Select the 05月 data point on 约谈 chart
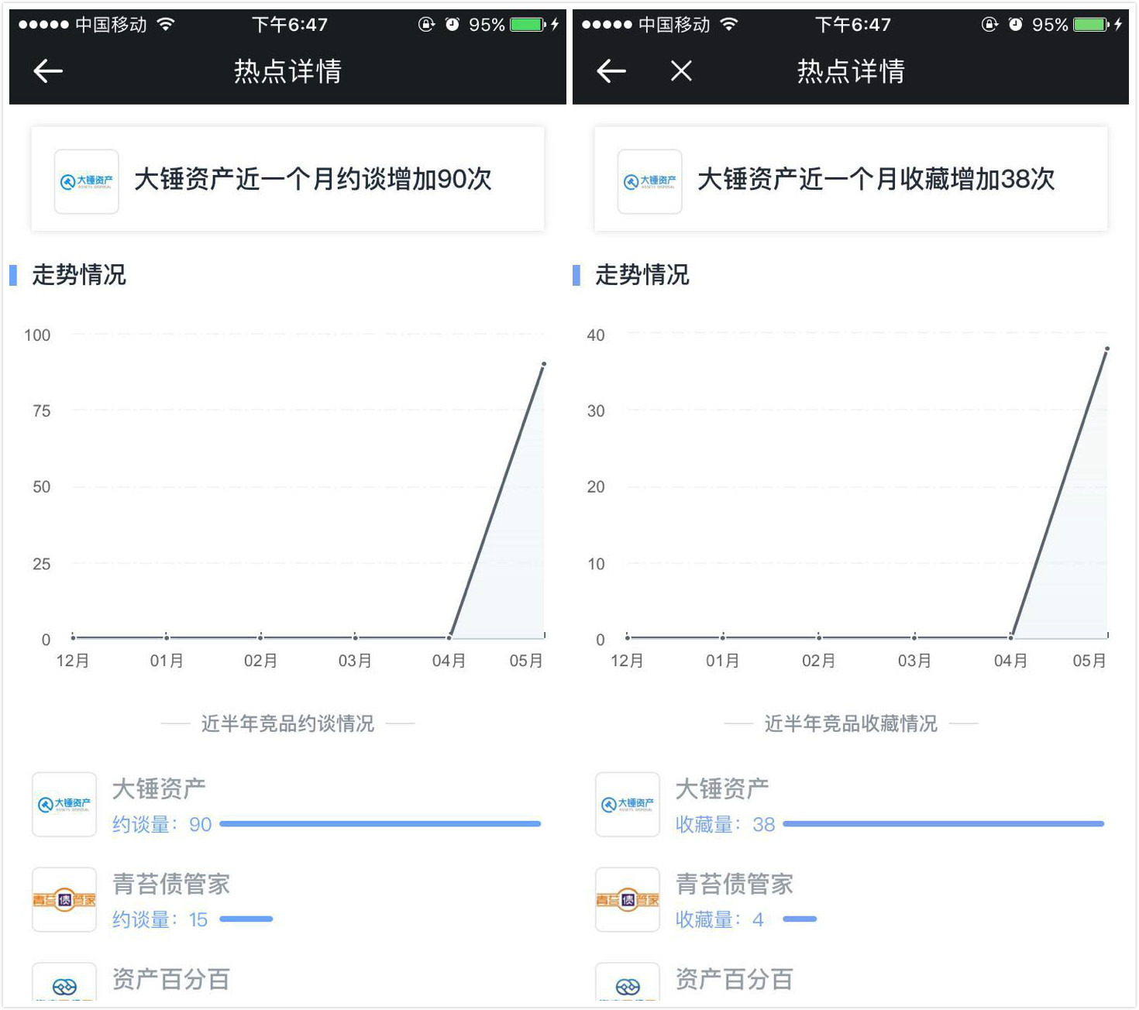The width and height of the screenshot is (1139, 1010). click(544, 363)
